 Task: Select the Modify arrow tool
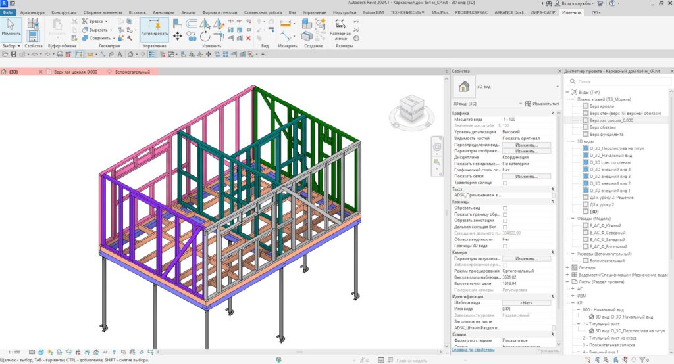(x=11, y=27)
